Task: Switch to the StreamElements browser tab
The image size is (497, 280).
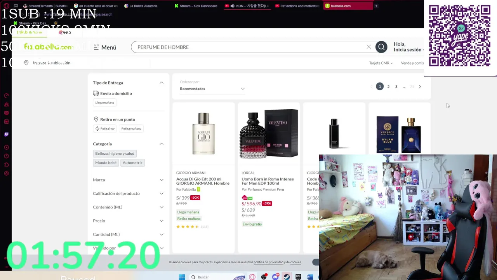Action: coord(45,6)
